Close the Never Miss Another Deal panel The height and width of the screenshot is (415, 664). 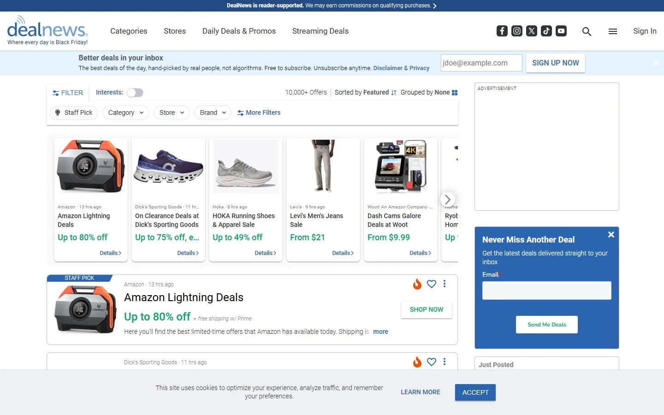click(x=611, y=234)
